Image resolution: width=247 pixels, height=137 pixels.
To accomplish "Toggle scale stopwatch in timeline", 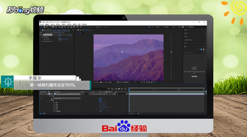I will click(x=54, y=107).
